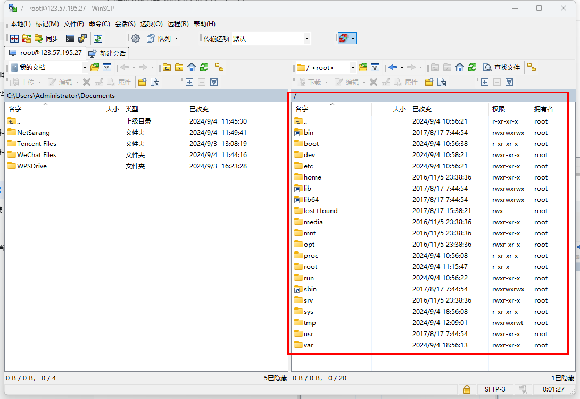Open preferences gear icon

(x=136, y=38)
